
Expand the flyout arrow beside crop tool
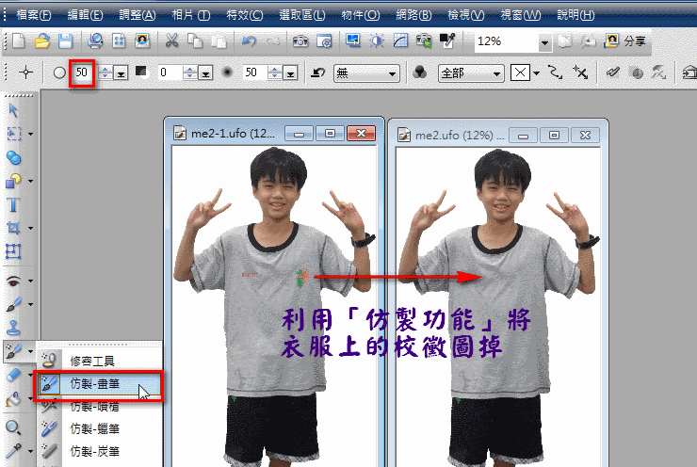(x=31, y=228)
